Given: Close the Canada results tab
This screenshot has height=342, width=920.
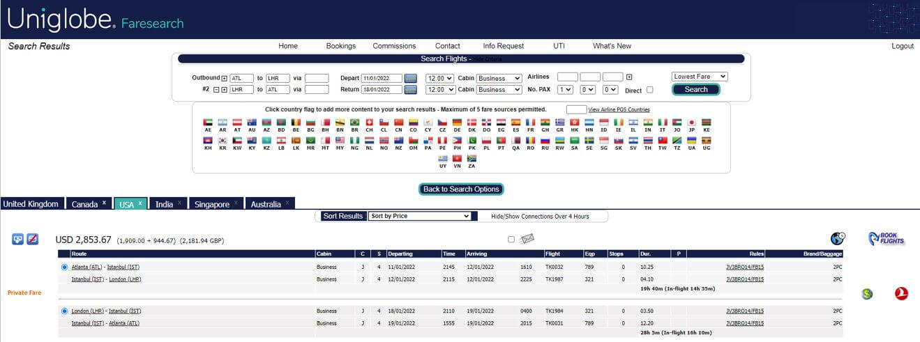Looking at the screenshot, I should click(104, 203).
